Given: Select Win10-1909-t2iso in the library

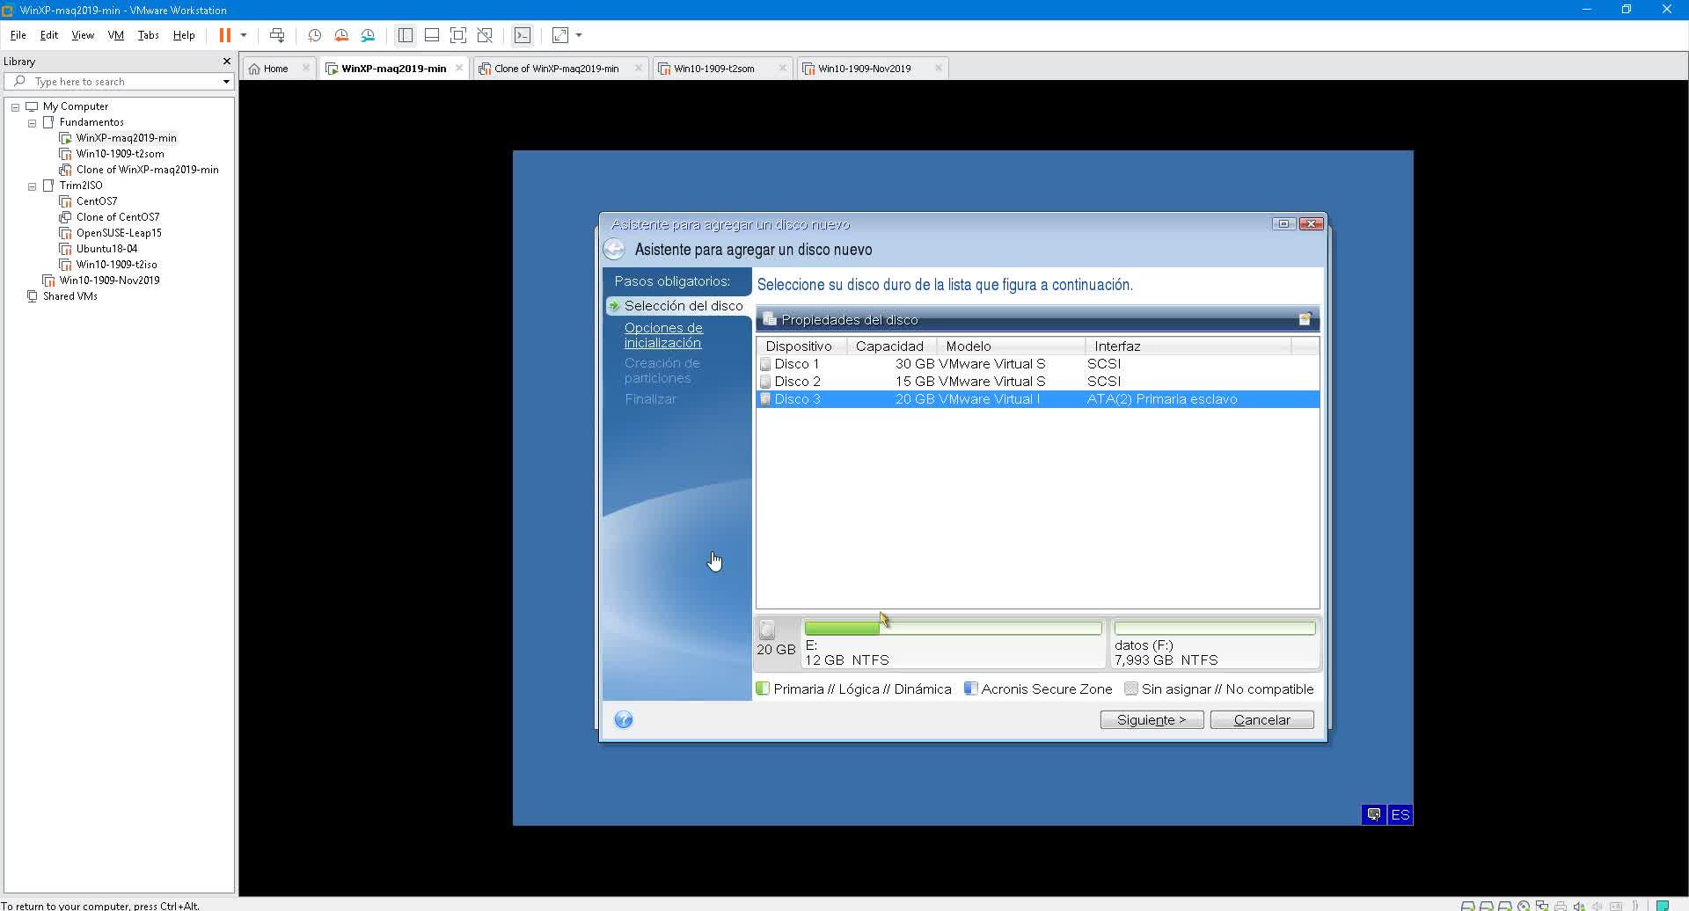Looking at the screenshot, I should [116, 265].
